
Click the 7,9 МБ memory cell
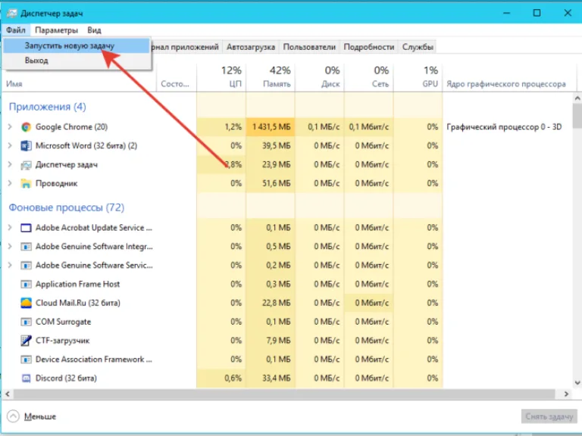tap(271, 341)
